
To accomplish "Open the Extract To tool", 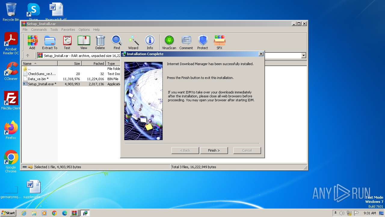I will pyautogui.click(x=50, y=42).
